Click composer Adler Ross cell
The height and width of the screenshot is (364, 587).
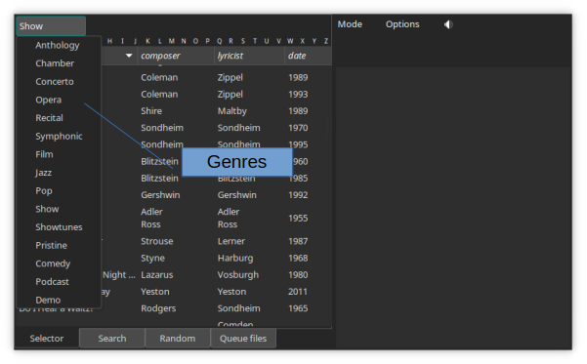click(x=151, y=218)
